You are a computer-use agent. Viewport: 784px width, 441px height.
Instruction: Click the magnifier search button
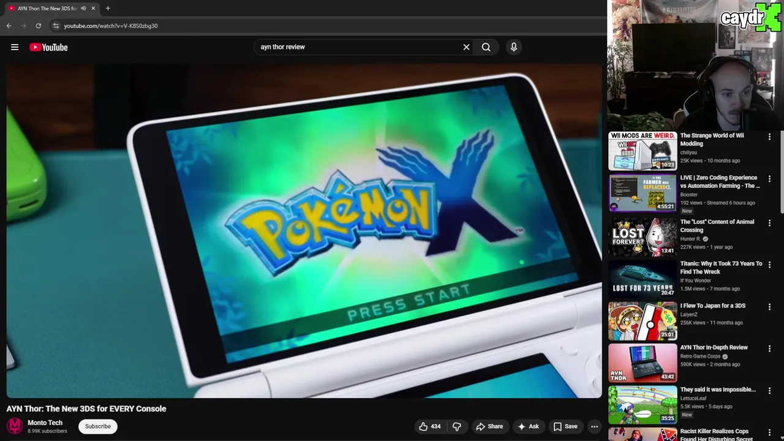point(486,47)
